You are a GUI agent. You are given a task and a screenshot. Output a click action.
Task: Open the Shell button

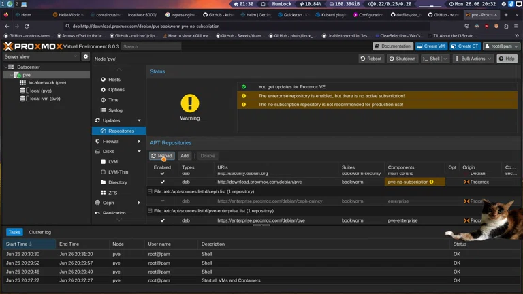[x=431, y=59]
